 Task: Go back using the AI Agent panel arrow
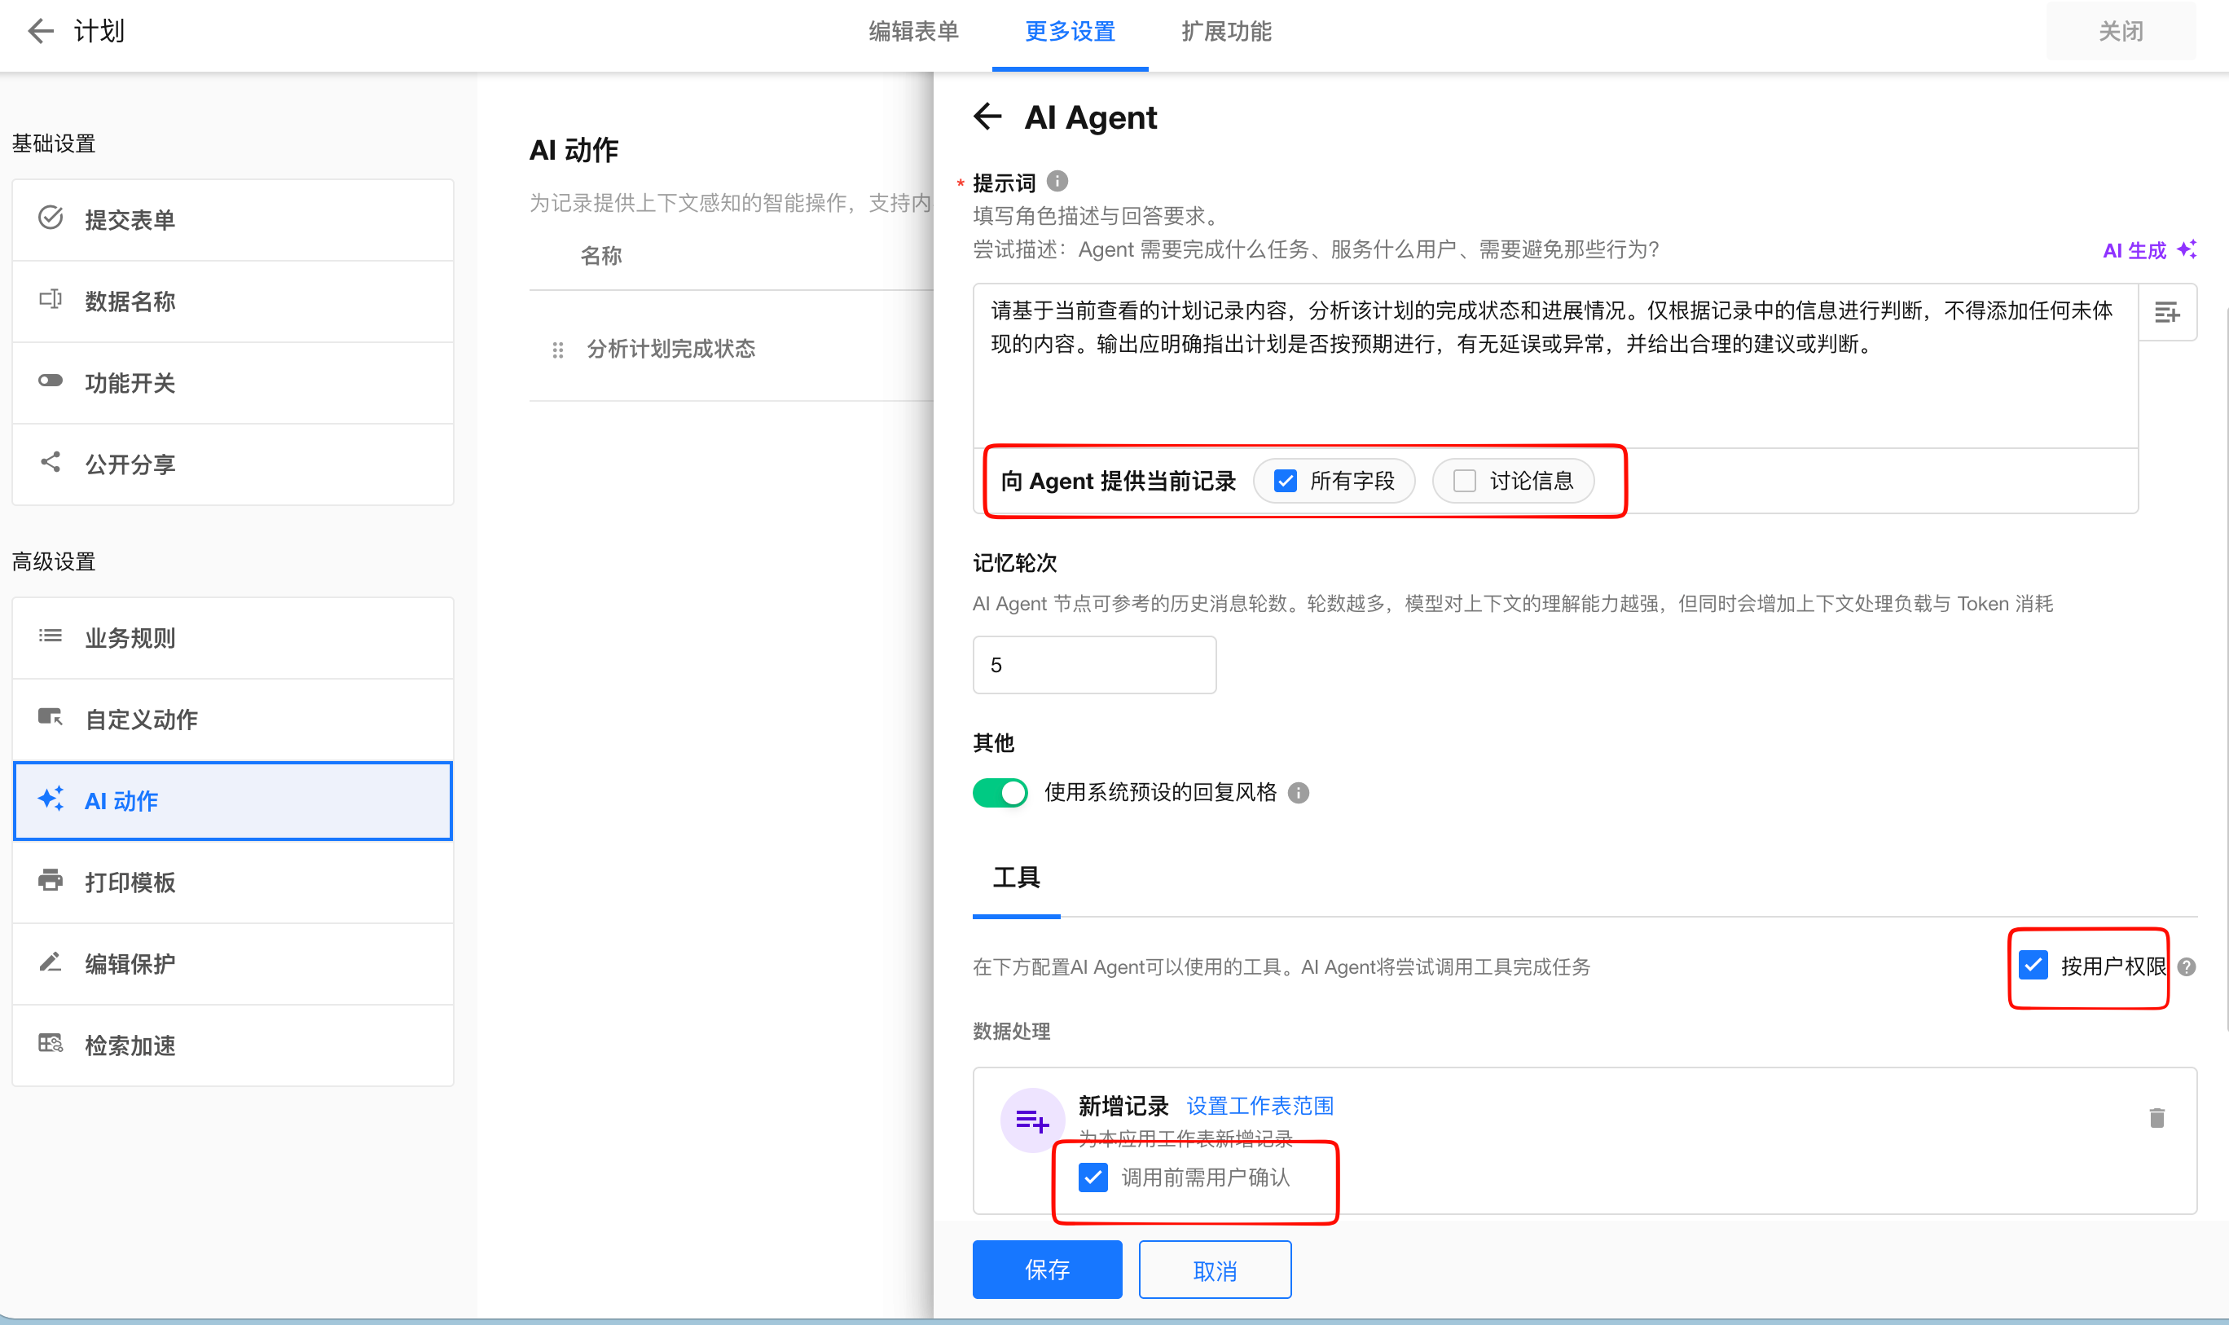coord(987,117)
